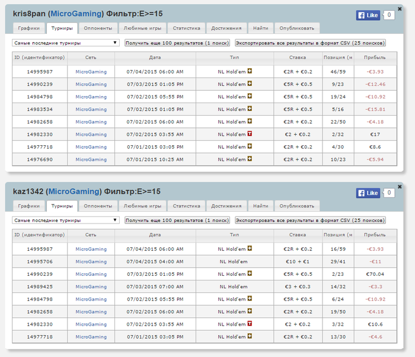
Task: Sort kaz1342 table by ID column header
Action: pyautogui.click(x=40, y=235)
